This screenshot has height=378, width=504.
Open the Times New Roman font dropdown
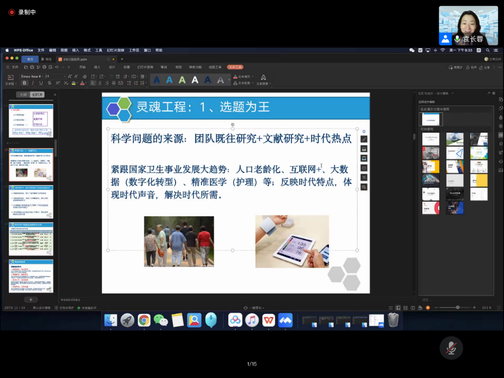click(31, 76)
